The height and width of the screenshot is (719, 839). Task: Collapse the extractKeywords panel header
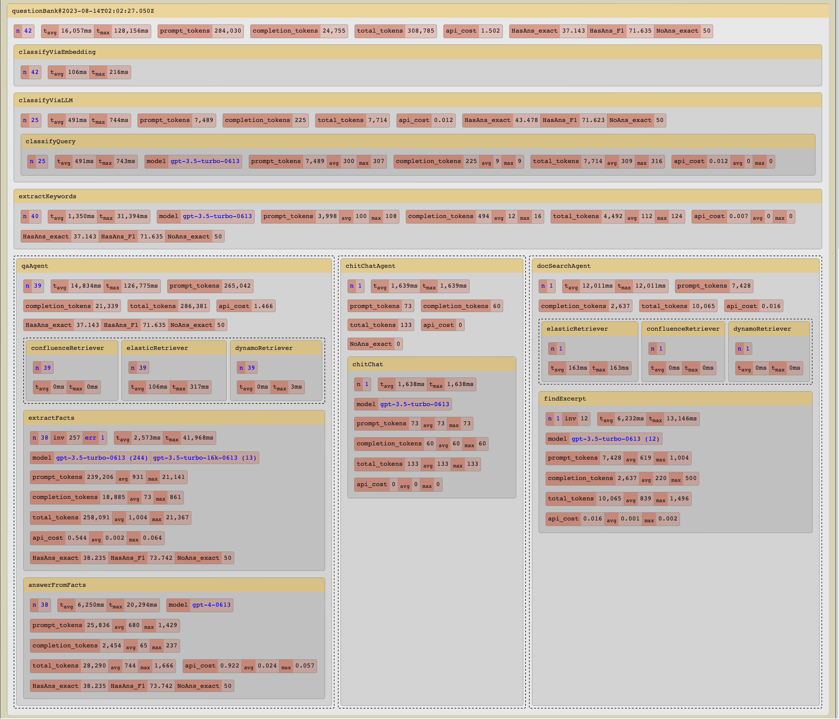click(47, 196)
